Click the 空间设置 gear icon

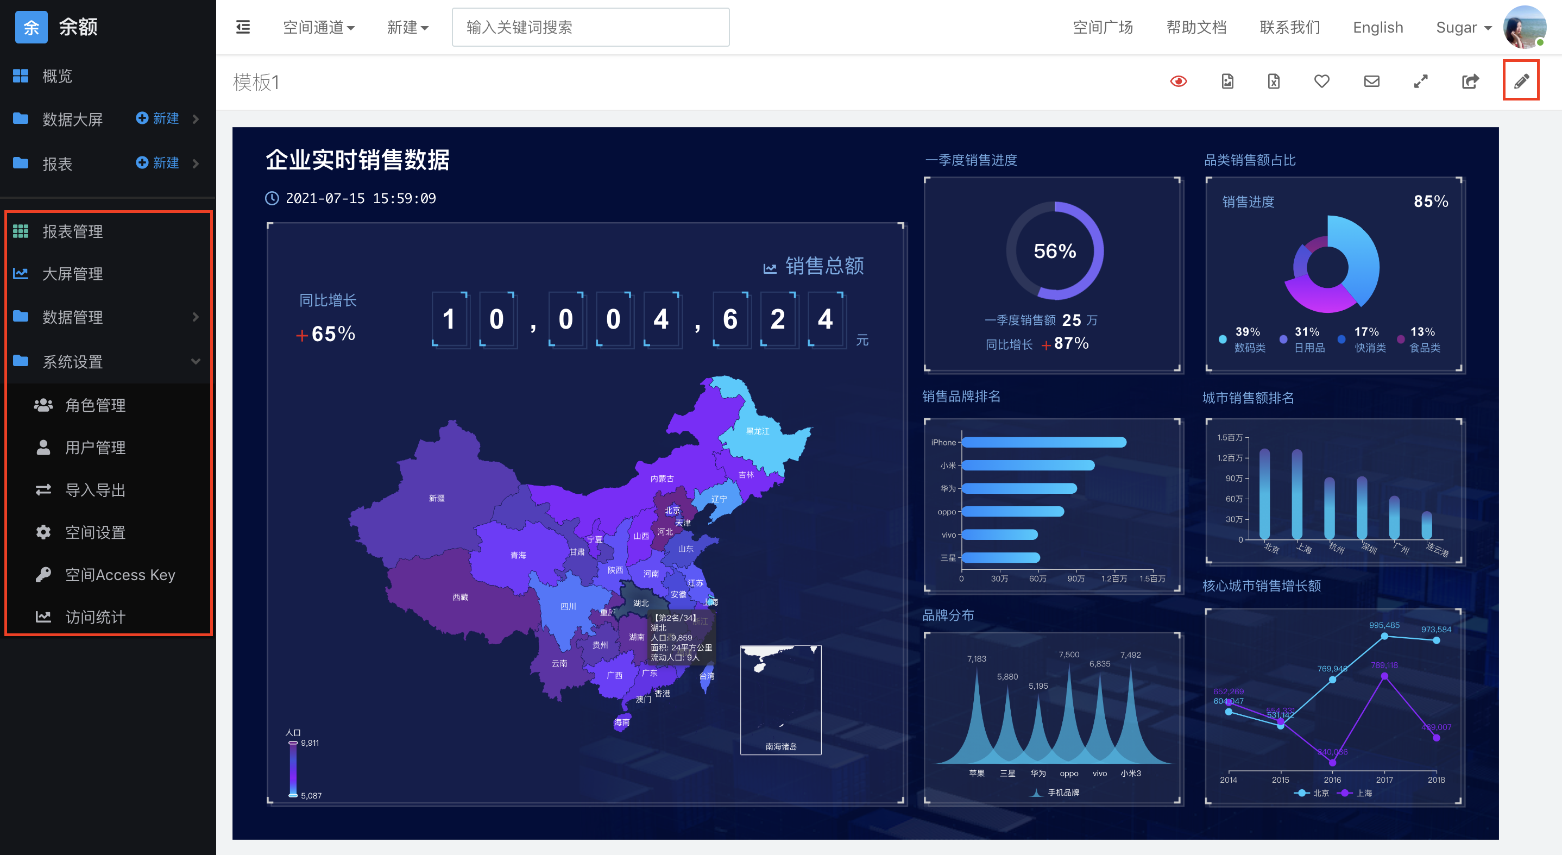point(43,532)
